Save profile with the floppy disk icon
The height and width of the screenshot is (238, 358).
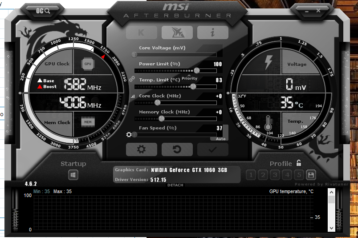point(311,175)
